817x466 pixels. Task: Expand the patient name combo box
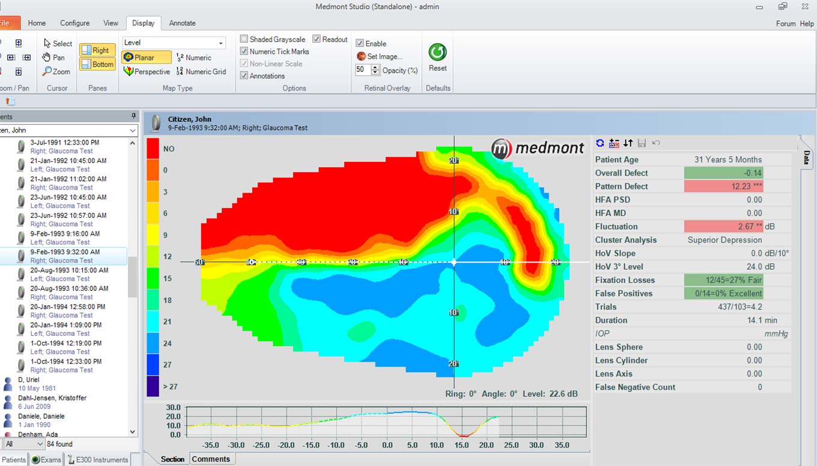coord(132,130)
